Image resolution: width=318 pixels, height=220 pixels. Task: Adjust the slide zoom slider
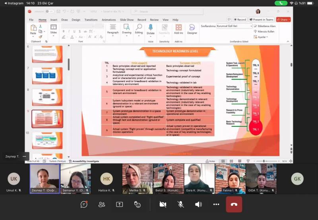coord(264,161)
